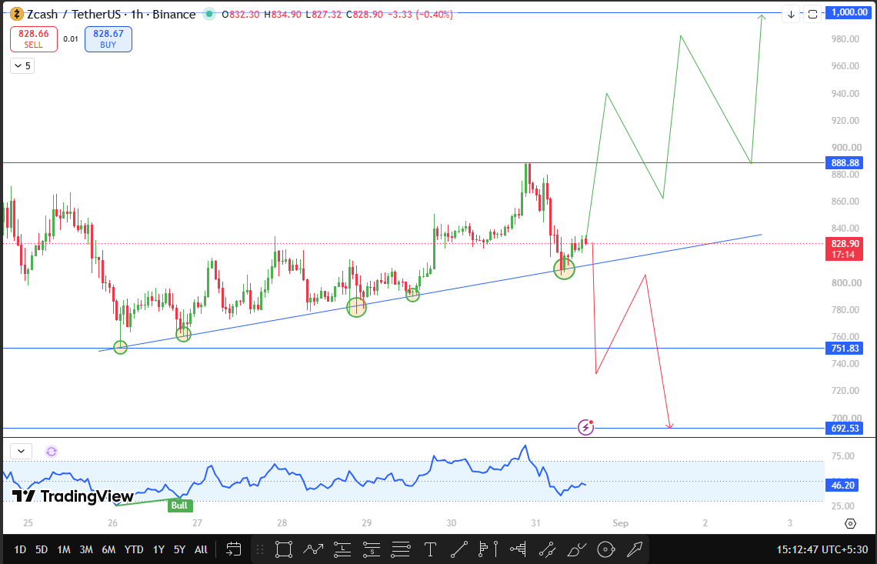Viewport: 877px width, 564px height.
Task: Click the 1,000.00 price line label
Action: click(x=849, y=12)
